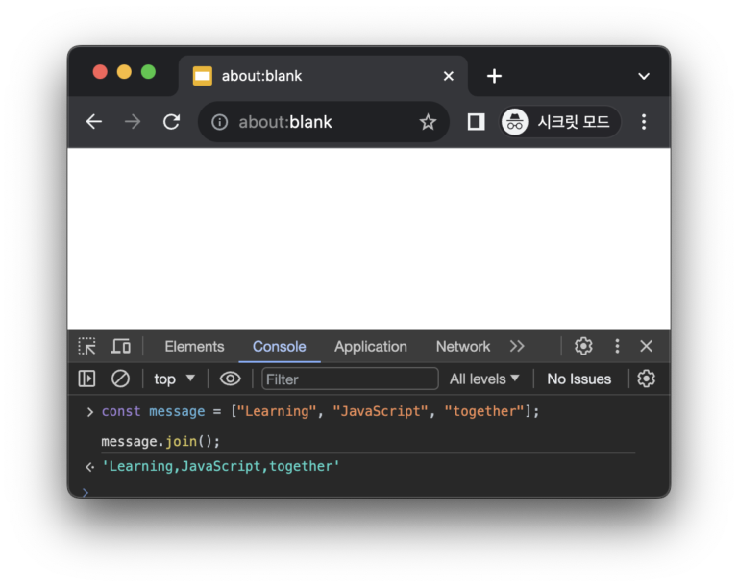This screenshot has height=587, width=738.
Task: Click the No Issues indicator
Action: pos(578,379)
